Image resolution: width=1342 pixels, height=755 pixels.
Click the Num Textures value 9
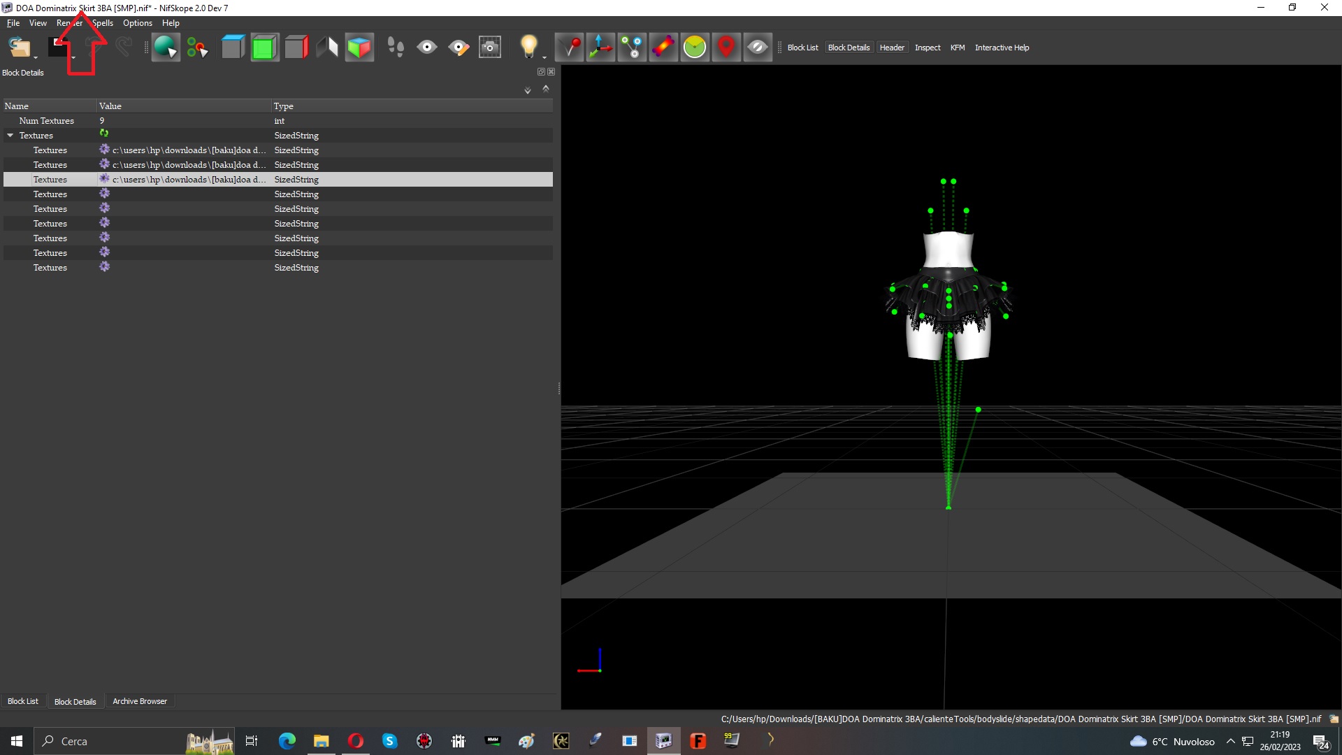102,121
